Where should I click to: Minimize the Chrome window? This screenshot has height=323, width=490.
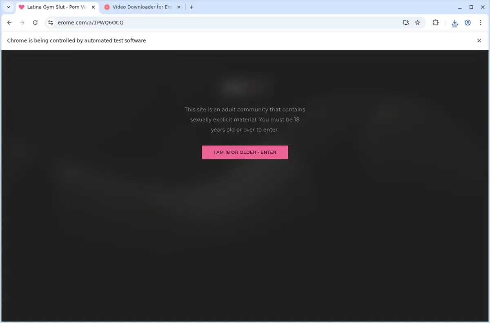[x=459, y=7]
